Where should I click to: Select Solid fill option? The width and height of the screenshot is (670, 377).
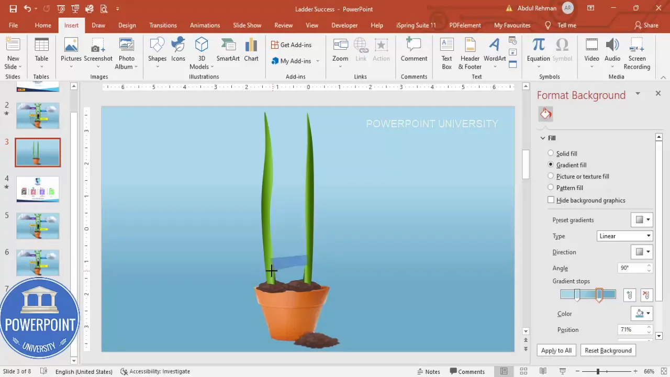click(x=562, y=153)
